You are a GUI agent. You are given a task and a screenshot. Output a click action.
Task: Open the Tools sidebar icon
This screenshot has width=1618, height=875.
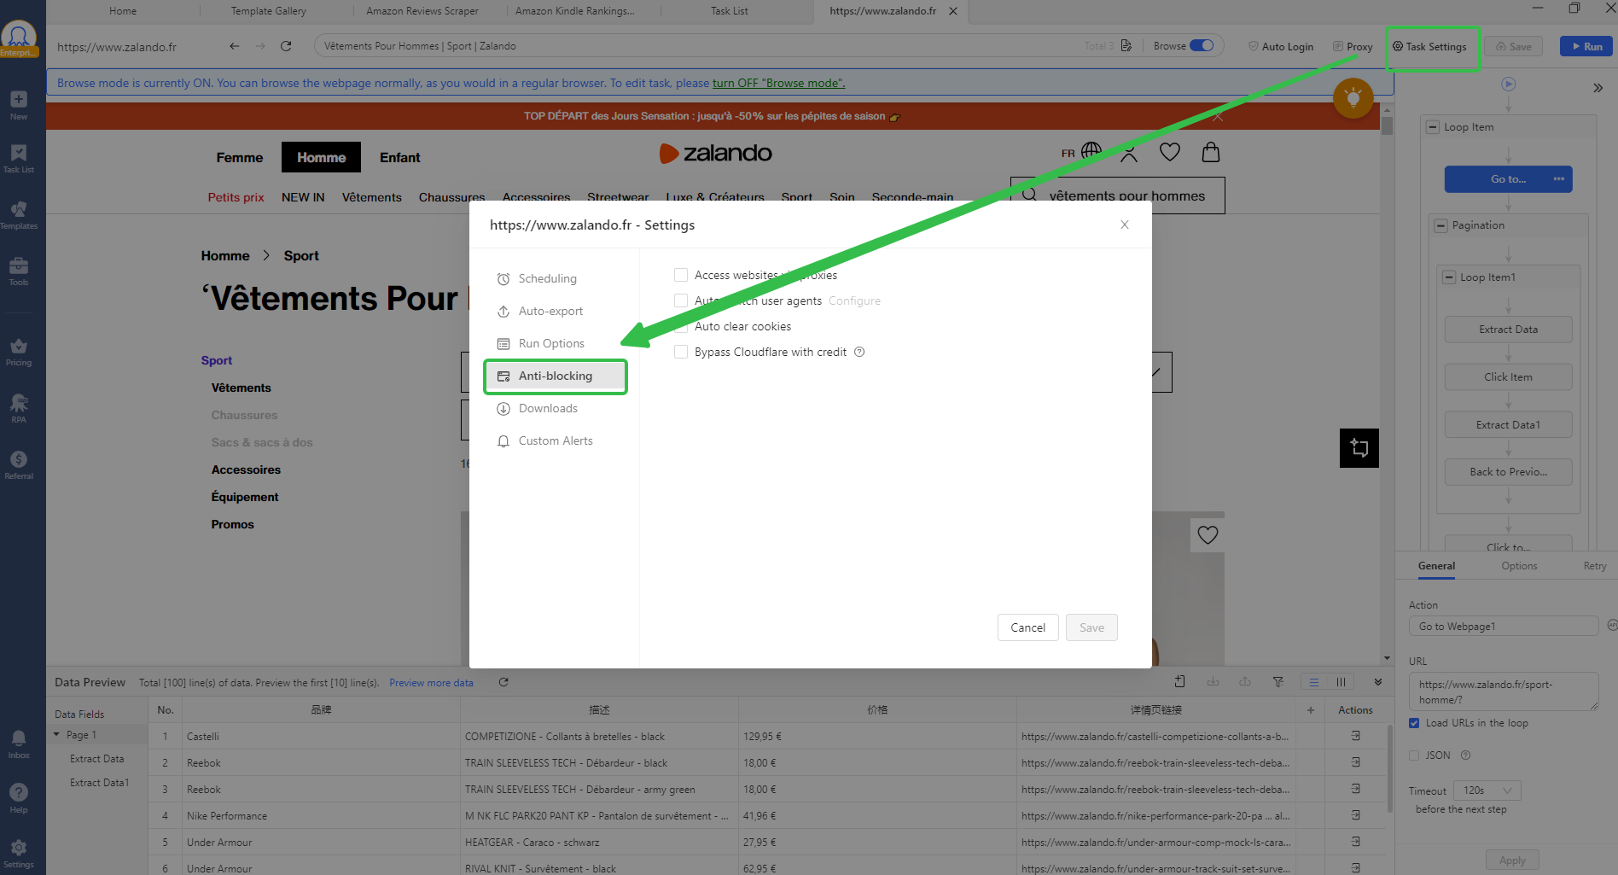(x=19, y=271)
